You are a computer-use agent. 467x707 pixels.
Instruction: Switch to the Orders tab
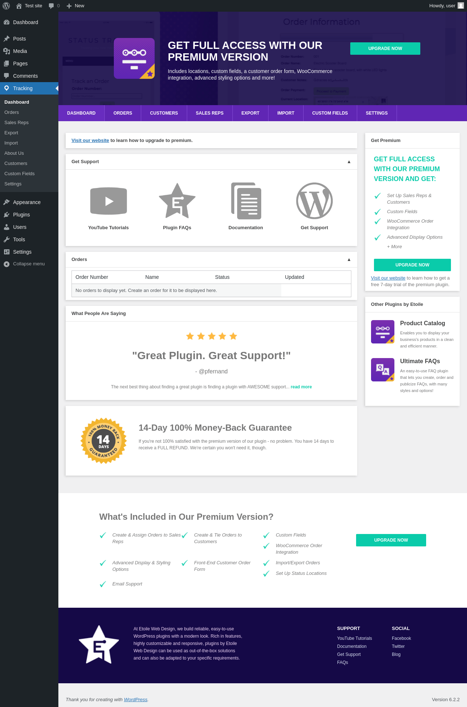[x=123, y=113]
